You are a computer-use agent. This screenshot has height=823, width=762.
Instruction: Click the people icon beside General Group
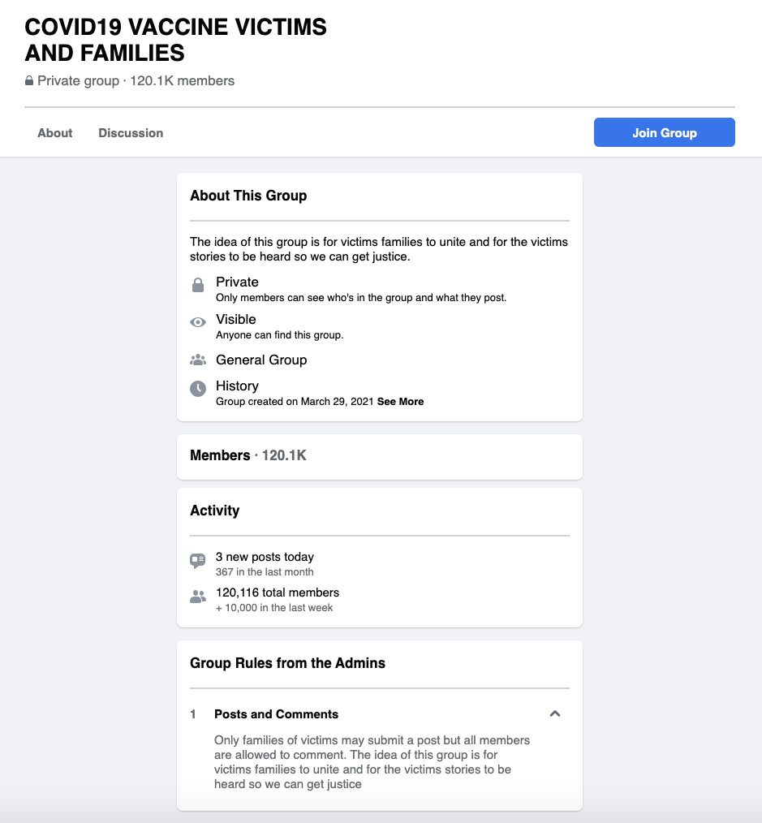[x=198, y=360]
